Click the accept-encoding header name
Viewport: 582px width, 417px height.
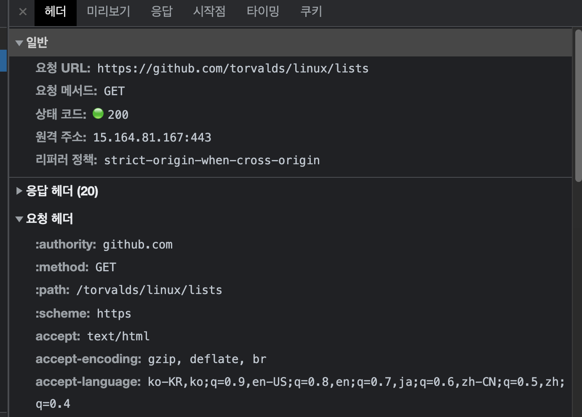point(88,359)
